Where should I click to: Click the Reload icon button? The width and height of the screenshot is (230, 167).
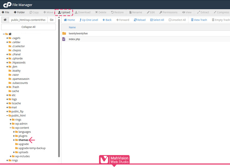click(140, 20)
